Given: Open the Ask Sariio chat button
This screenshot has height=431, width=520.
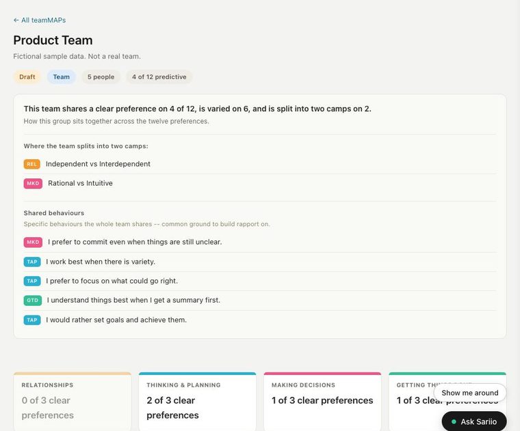Looking at the screenshot, I should pos(474,421).
